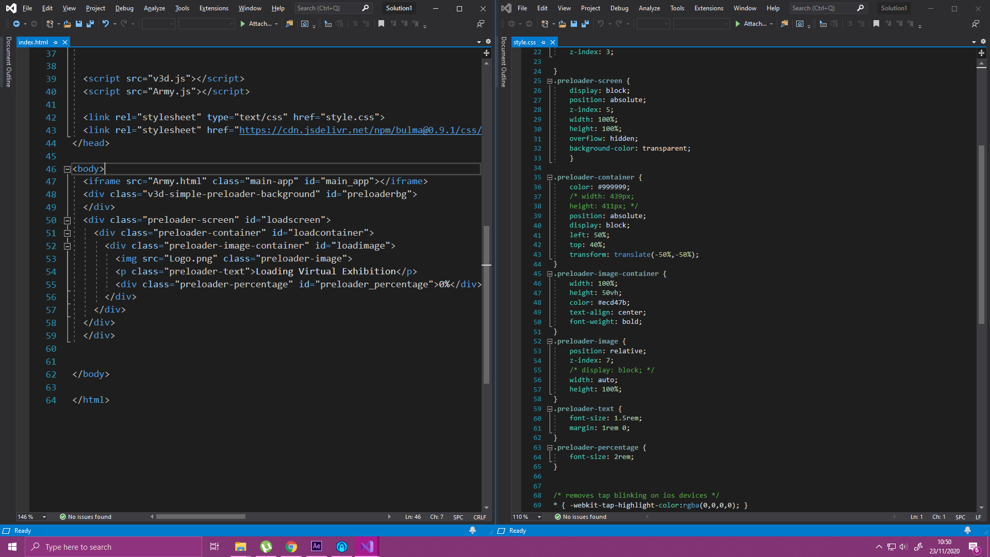990x557 pixels.
Task: Open zoom level dropdown showing 110 %
Action: [x=539, y=517]
